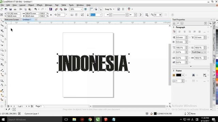This screenshot has height=122, width=218.
Task: Select the Text tool
Action: point(2,64)
